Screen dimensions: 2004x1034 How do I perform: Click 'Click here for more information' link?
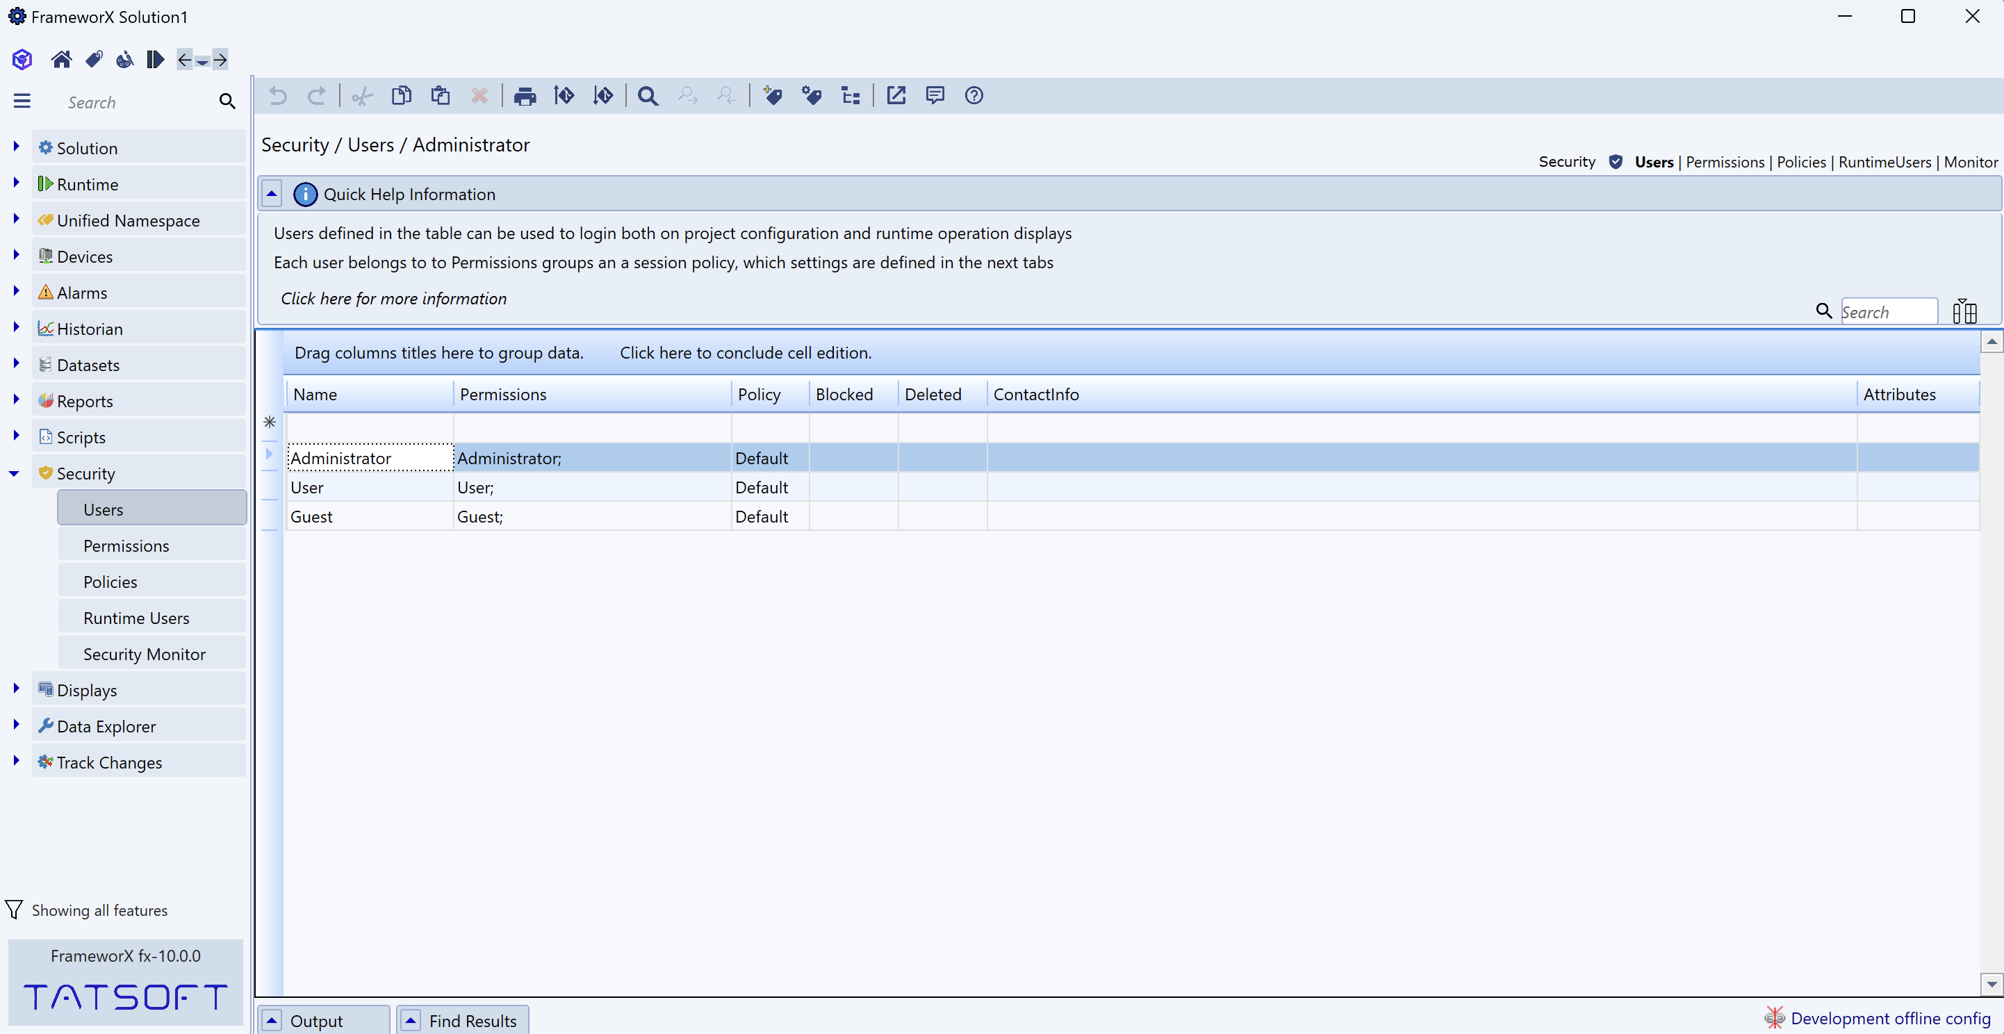coord(393,299)
